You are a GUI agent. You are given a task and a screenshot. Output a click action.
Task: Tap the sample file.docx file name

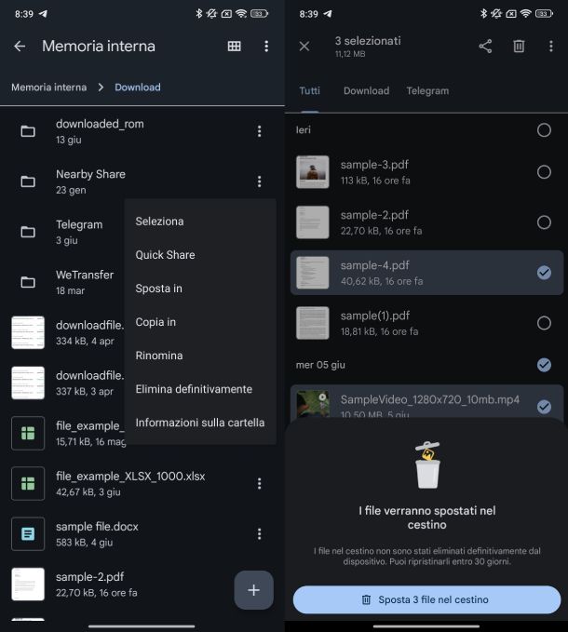(x=97, y=527)
